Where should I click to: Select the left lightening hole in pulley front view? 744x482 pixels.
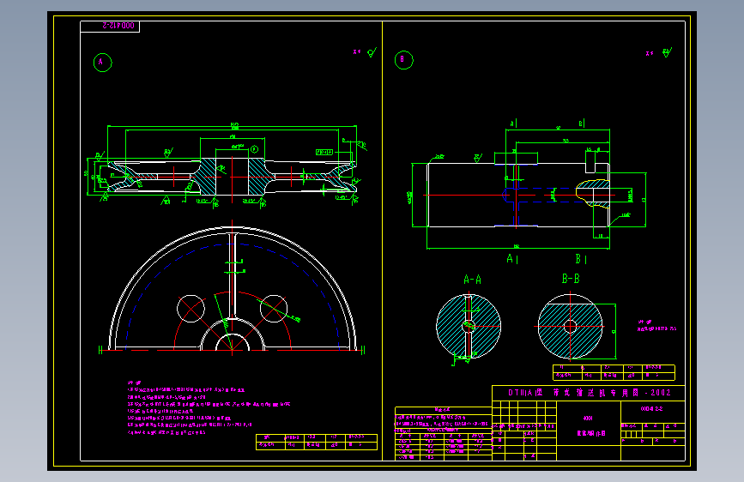pos(191,309)
